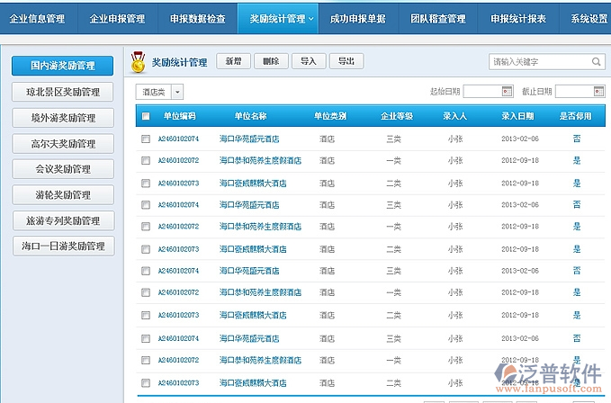Open the 申报数据检查 tab
Viewport: 611px width, 403px height.
[x=198, y=18]
